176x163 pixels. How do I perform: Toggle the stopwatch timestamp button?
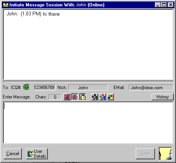(x=83, y=97)
